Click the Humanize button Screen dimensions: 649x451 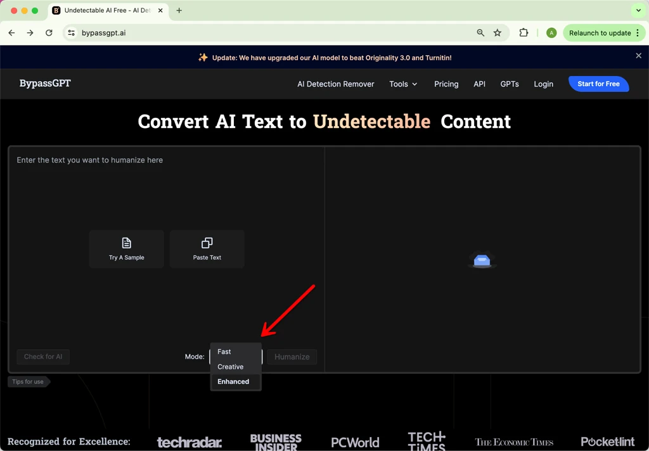292,357
